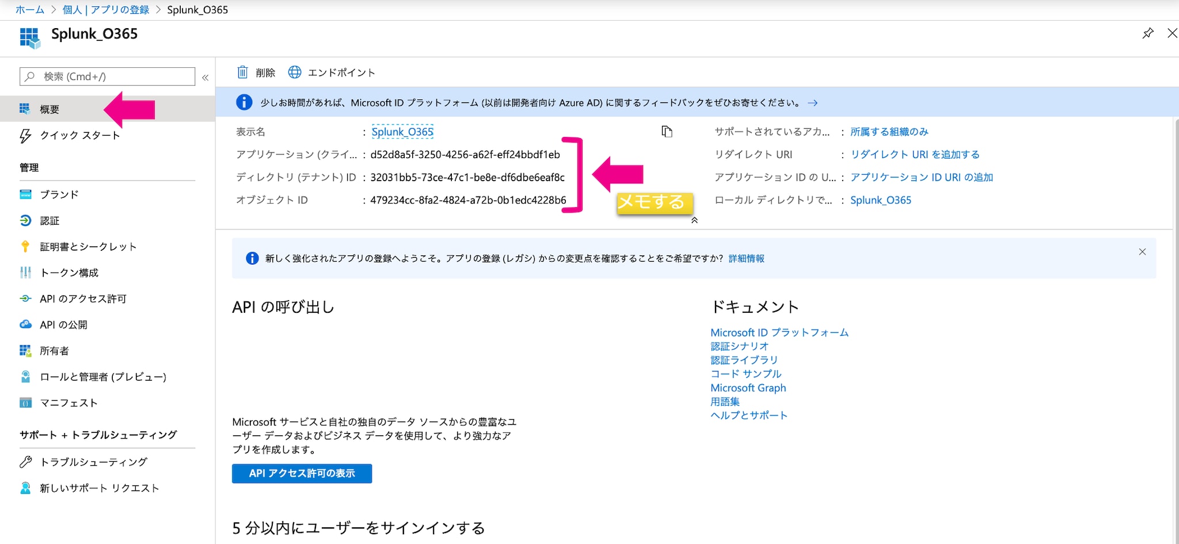Open ヘルプとサポート documentation link

tap(749, 415)
